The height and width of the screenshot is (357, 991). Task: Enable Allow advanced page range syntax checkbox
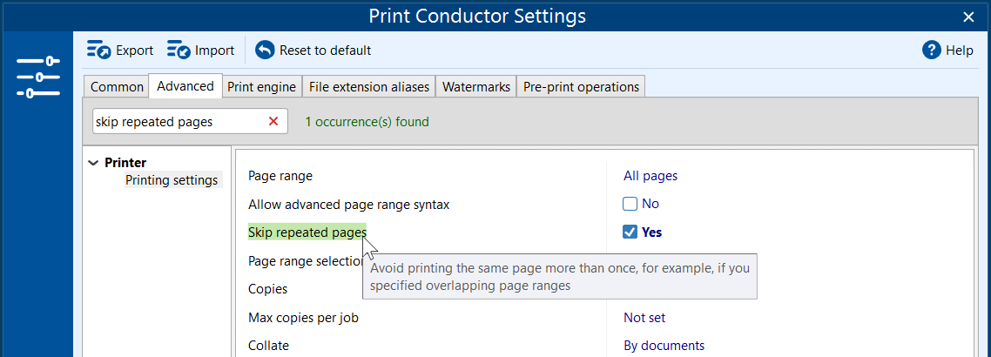coord(630,204)
